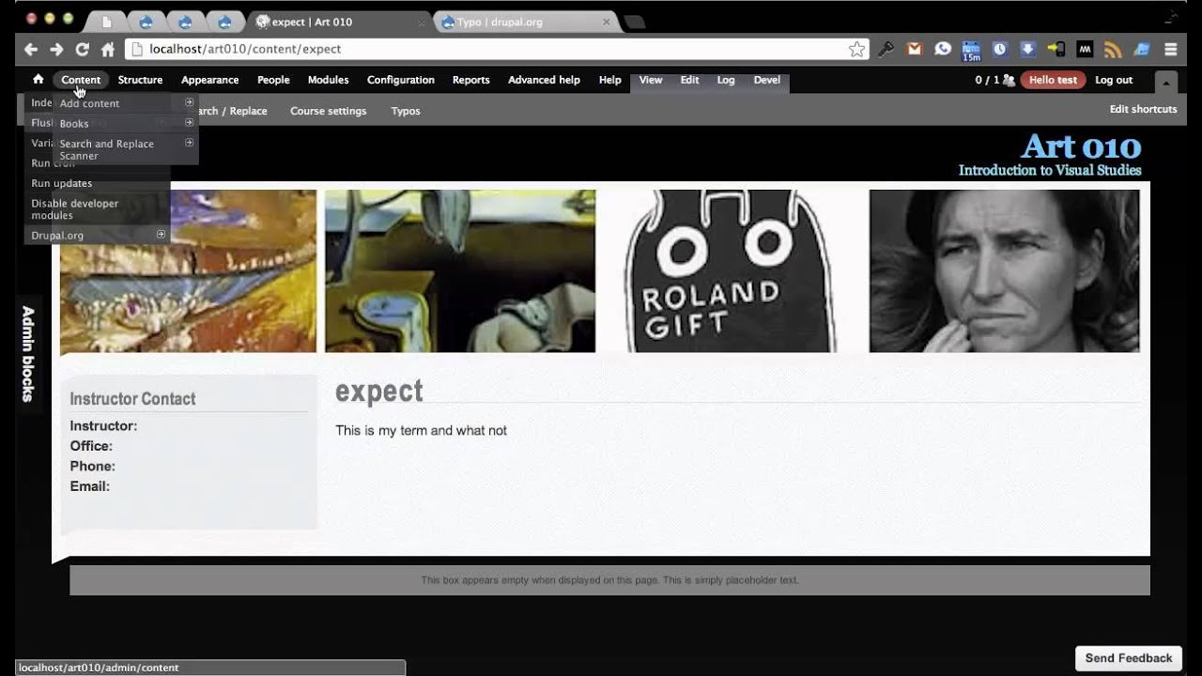Image resolution: width=1202 pixels, height=676 pixels.
Task: Open the blue folder-style extension icon
Action: pyautogui.click(x=1142, y=50)
